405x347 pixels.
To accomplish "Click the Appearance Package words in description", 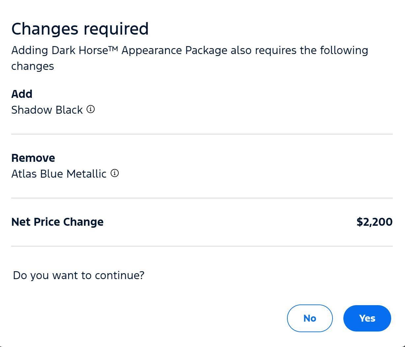I will tap(174, 50).
